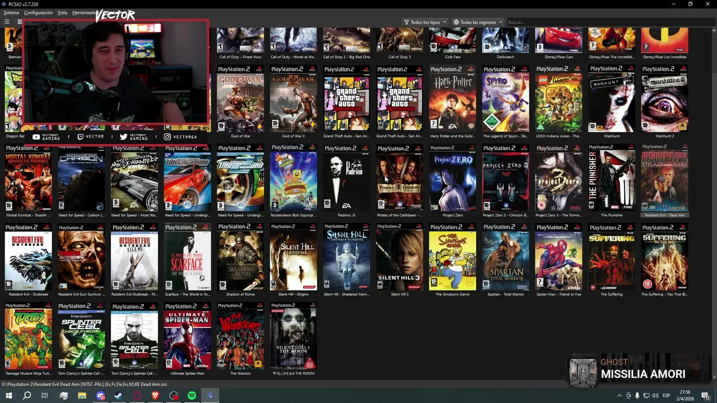Open notification center icon in tray

705,396
